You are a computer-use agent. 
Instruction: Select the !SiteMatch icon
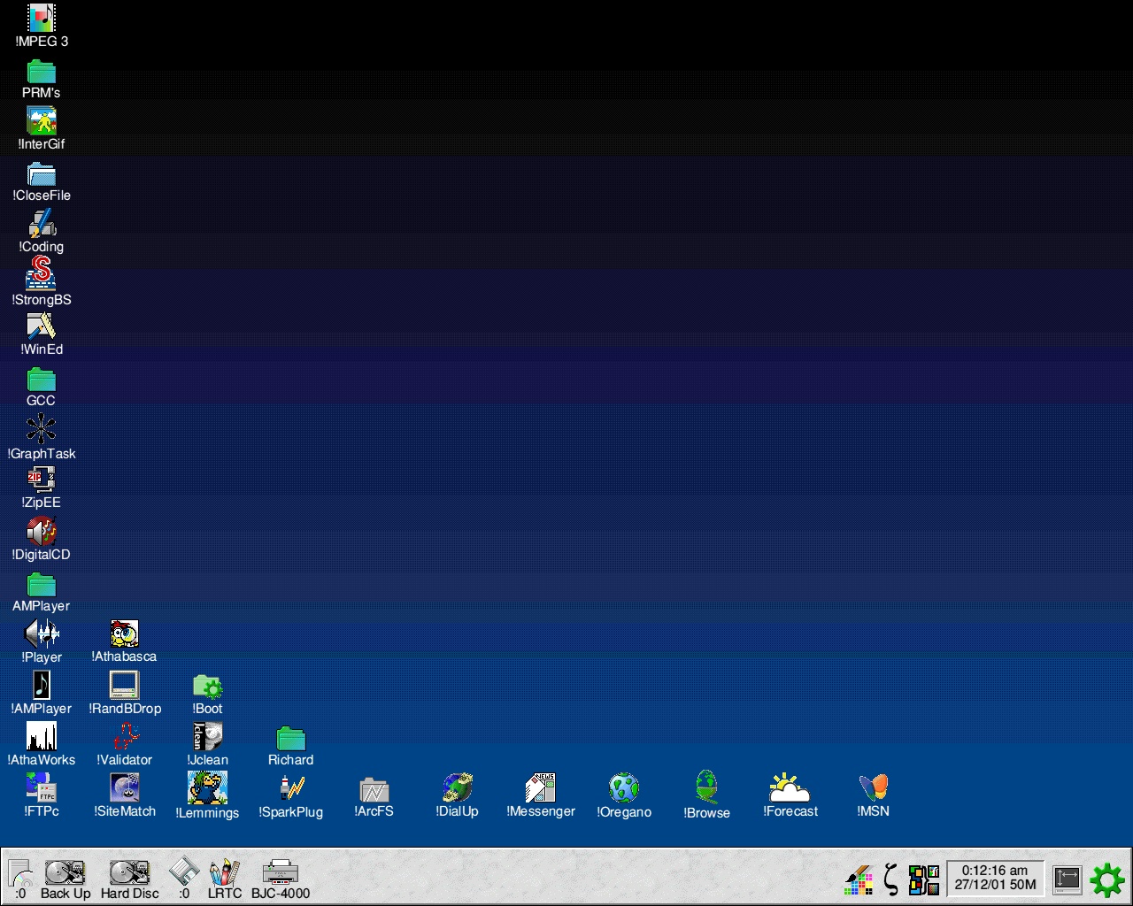coord(125,787)
